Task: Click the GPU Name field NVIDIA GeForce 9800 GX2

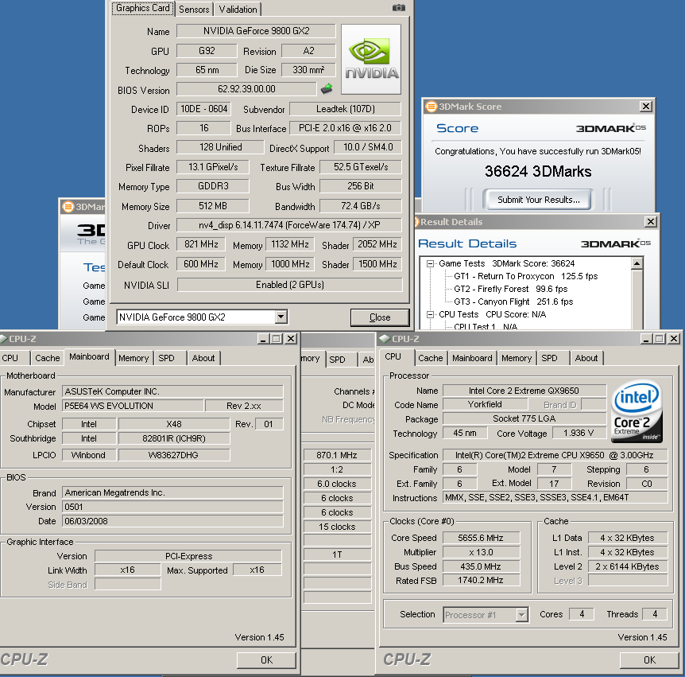Action: tap(256, 30)
